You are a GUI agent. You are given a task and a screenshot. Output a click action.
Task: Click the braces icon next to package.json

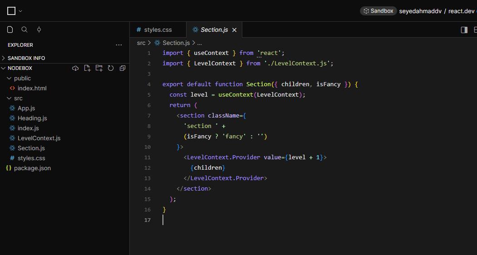(9, 168)
